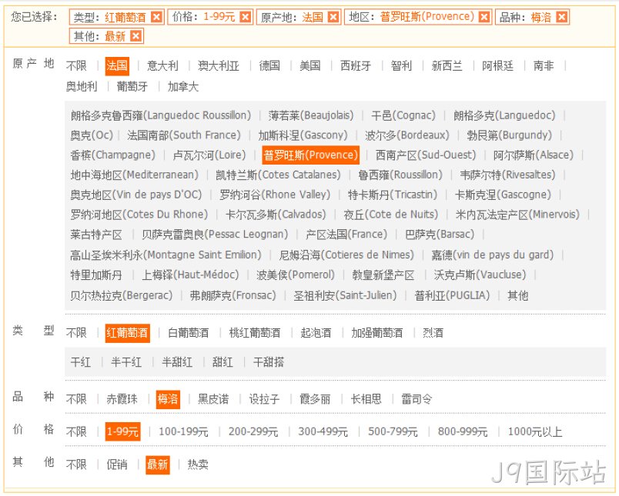619x496 pixels.
Task: Select origin 新西兰
Action: point(447,65)
